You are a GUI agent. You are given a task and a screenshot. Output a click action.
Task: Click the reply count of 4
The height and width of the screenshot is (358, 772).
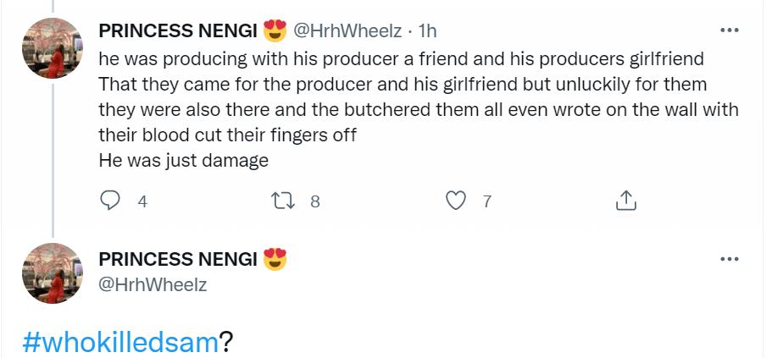click(x=142, y=201)
